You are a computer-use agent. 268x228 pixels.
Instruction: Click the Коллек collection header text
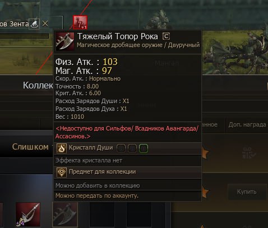(38, 86)
